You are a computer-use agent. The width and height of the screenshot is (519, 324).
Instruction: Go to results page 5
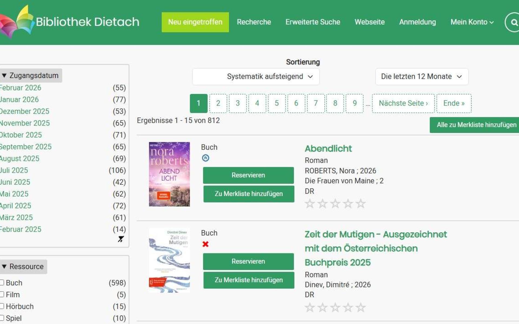[x=277, y=103]
